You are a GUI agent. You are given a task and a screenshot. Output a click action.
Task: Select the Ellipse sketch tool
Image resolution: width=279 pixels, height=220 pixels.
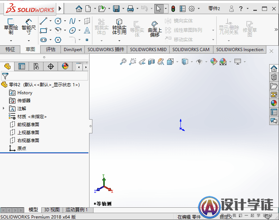click(x=72, y=30)
